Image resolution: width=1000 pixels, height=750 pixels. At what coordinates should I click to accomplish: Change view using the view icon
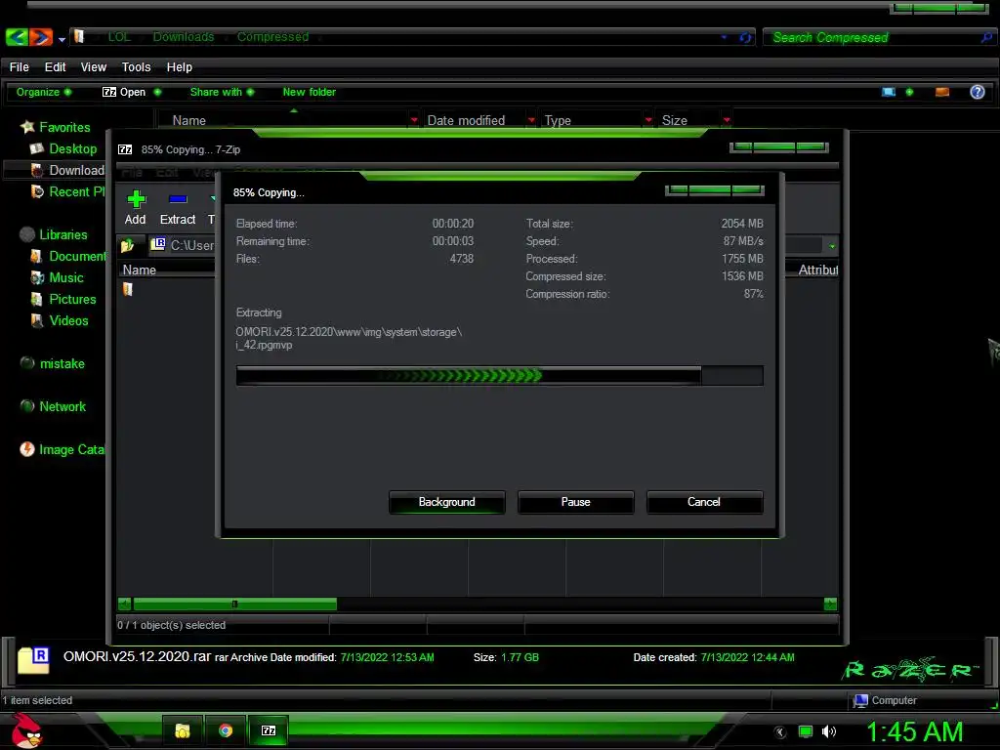point(889,92)
